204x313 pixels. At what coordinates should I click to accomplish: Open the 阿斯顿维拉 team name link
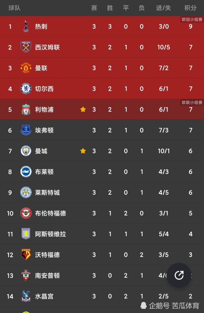tap(50, 234)
